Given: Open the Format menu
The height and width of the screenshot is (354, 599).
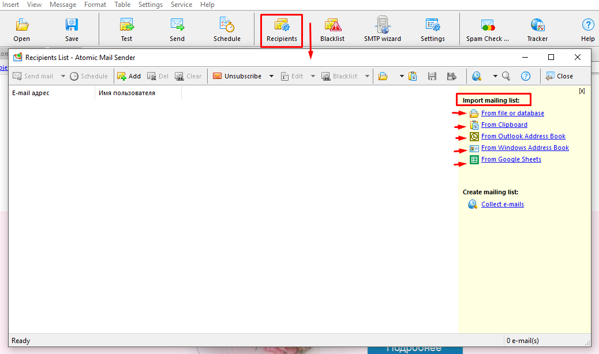Looking at the screenshot, I should coord(95,5).
